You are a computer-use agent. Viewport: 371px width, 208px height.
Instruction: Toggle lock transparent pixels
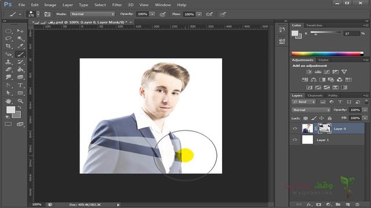305,118
